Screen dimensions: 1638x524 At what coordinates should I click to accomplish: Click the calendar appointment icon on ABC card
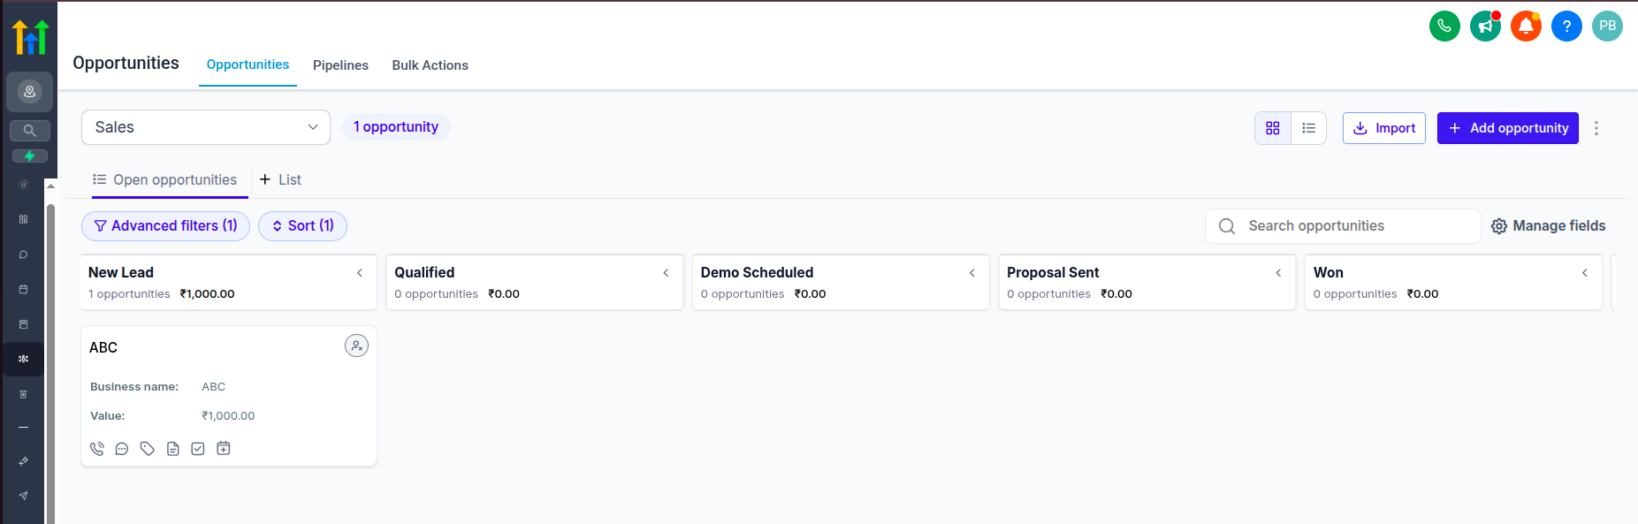point(224,449)
